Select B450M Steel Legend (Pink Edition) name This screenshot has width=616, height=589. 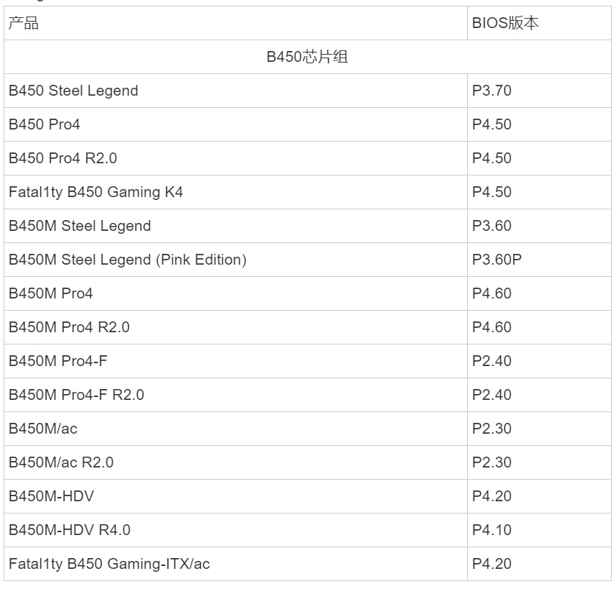(127, 260)
